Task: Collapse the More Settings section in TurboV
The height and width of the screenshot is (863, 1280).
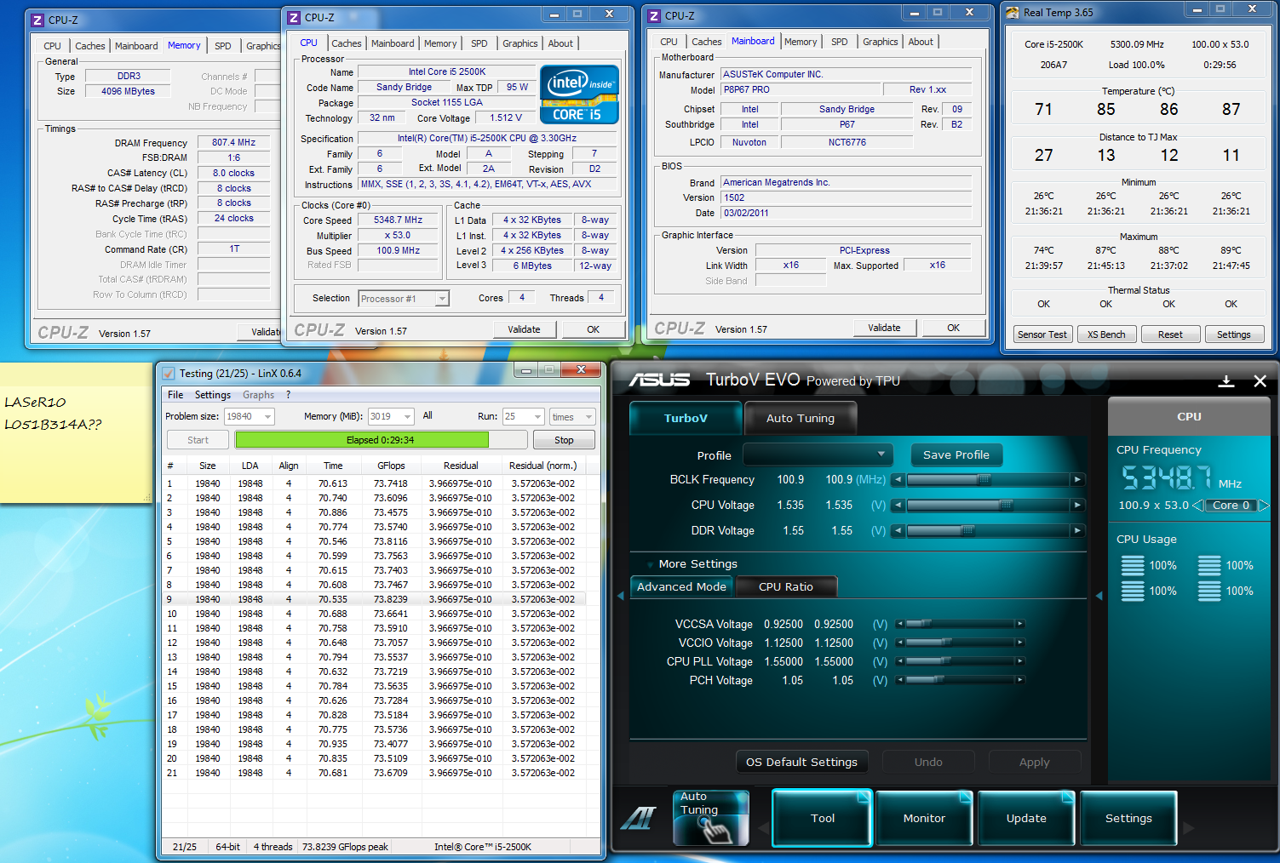Action: (651, 564)
